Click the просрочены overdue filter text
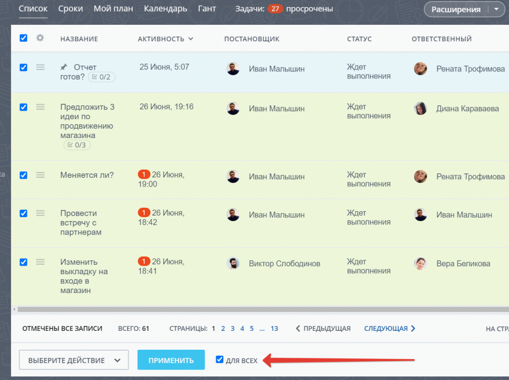 point(309,9)
